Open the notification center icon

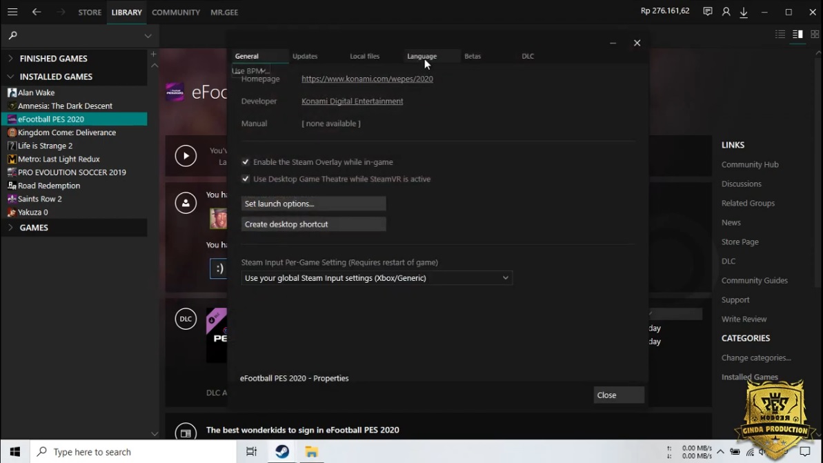pos(804,451)
